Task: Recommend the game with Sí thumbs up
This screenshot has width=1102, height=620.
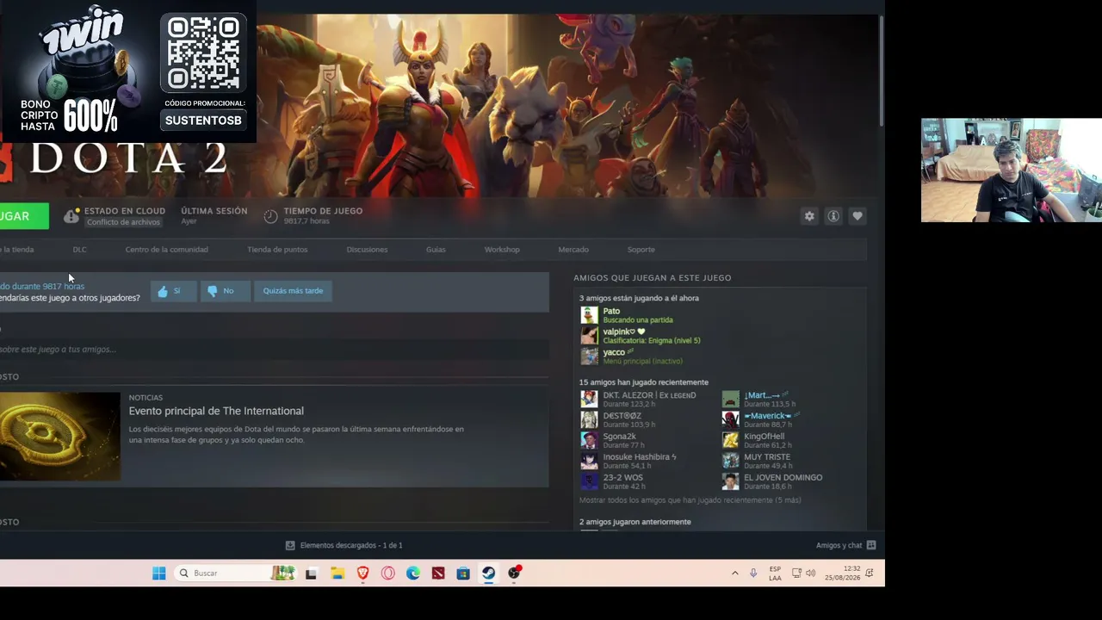Action: click(x=173, y=291)
